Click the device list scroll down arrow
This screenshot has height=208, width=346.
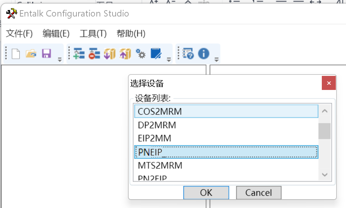tap(325, 175)
